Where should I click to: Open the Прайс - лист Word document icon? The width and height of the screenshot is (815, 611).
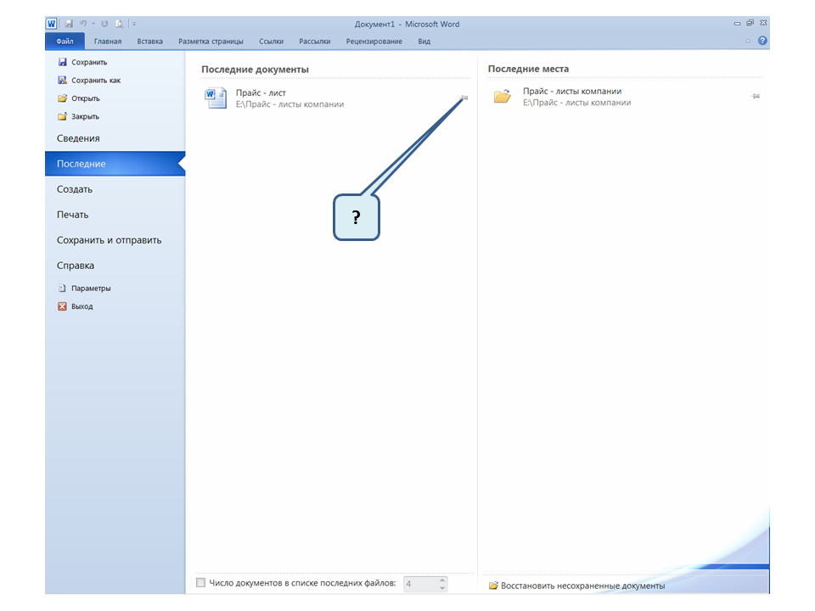216,98
